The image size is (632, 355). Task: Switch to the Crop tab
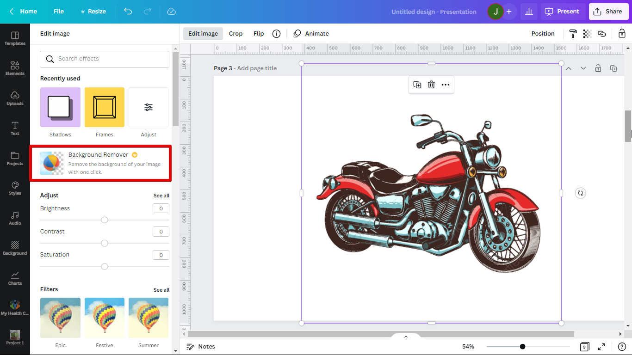pyautogui.click(x=235, y=34)
